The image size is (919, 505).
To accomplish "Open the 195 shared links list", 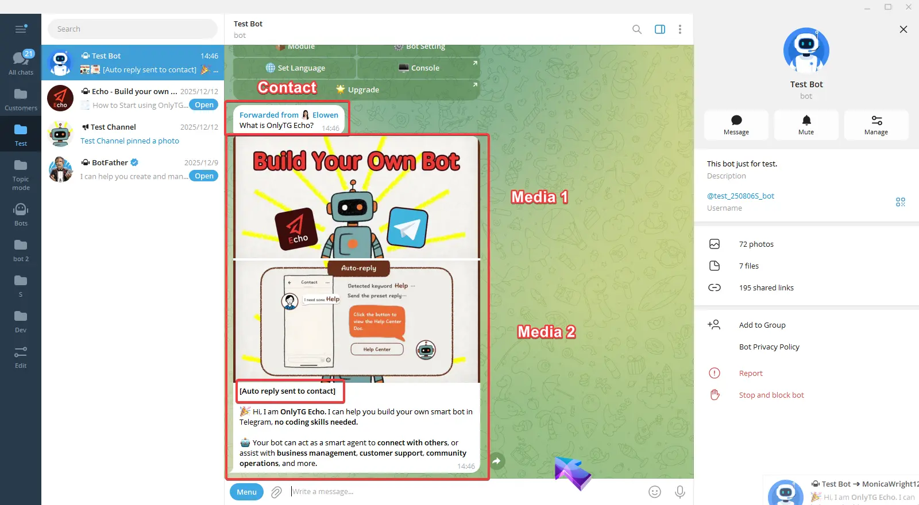I will tap(766, 288).
